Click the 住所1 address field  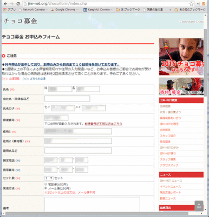(x=78, y=131)
